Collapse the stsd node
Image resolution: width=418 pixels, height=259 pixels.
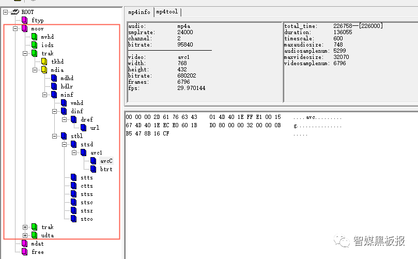tap(65, 144)
